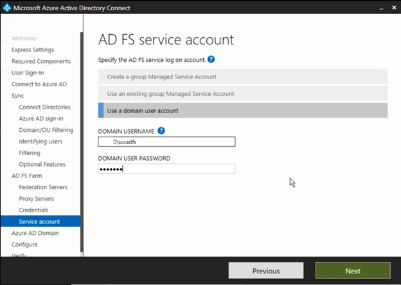
Task: Click the DOMAIN USER PASSWORD label
Action: coord(134,158)
